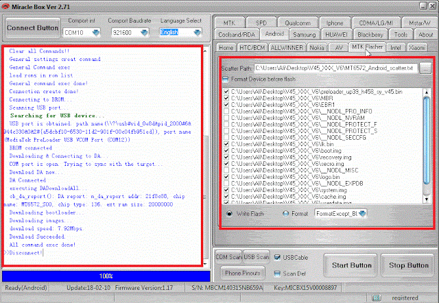Viewport: 439px width, 303px height.
Task: Check the __NODL_SECCFG checkbox
Action: point(226,137)
